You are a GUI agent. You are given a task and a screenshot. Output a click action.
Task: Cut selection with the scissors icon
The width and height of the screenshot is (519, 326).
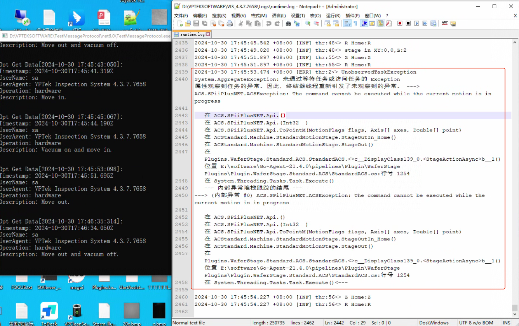click(x=240, y=23)
